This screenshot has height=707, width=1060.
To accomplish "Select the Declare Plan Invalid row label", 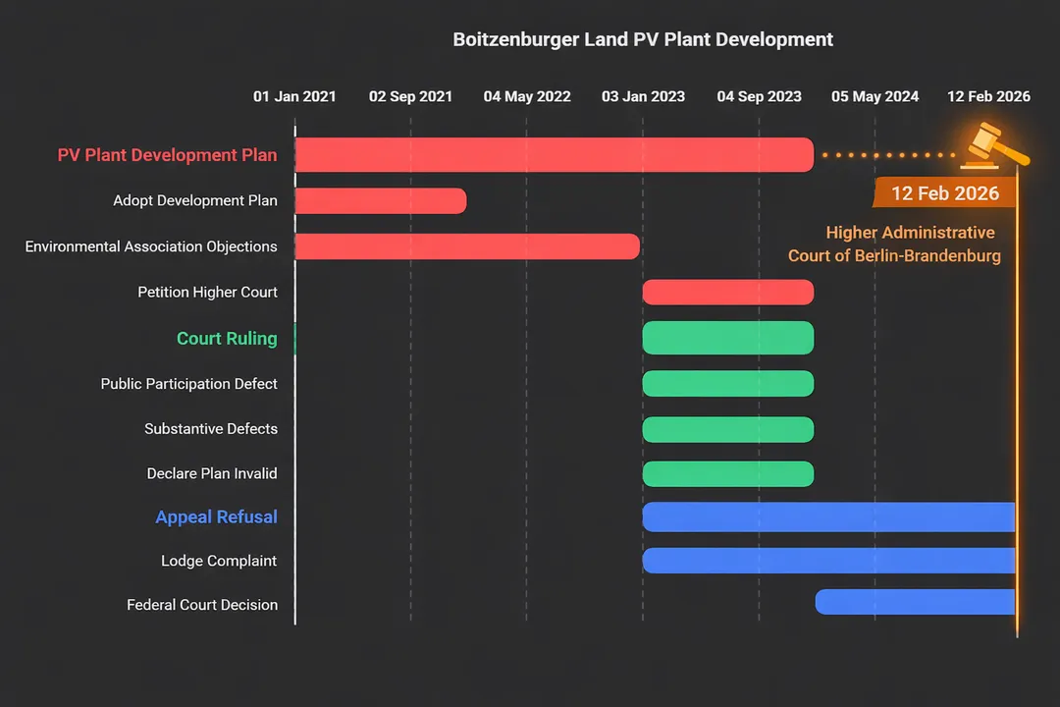I will pos(212,473).
